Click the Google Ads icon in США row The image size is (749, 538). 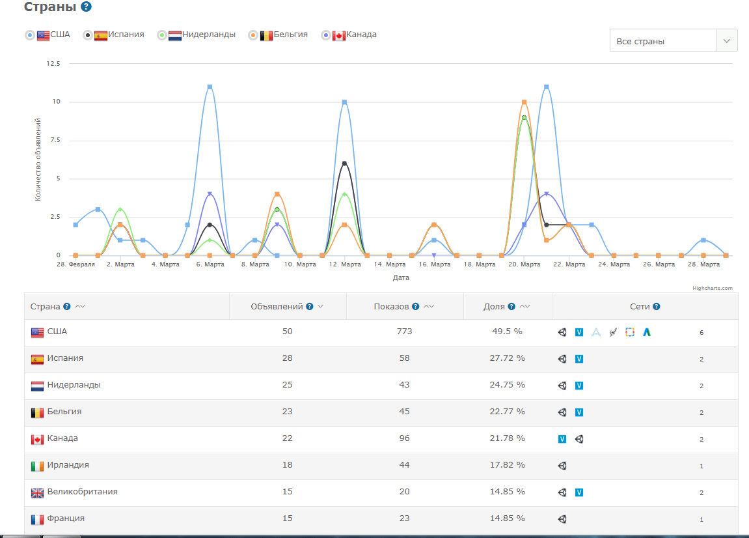point(647,332)
